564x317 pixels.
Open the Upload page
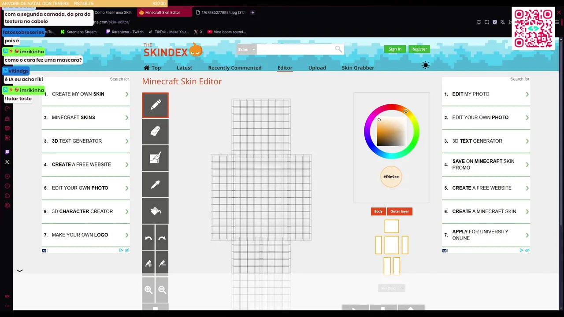[x=317, y=68]
